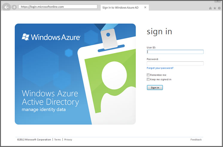Open the Forgot your password? link

coord(160,68)
